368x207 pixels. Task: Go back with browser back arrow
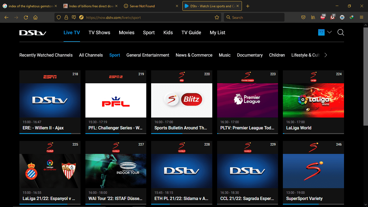coord(6,18)
